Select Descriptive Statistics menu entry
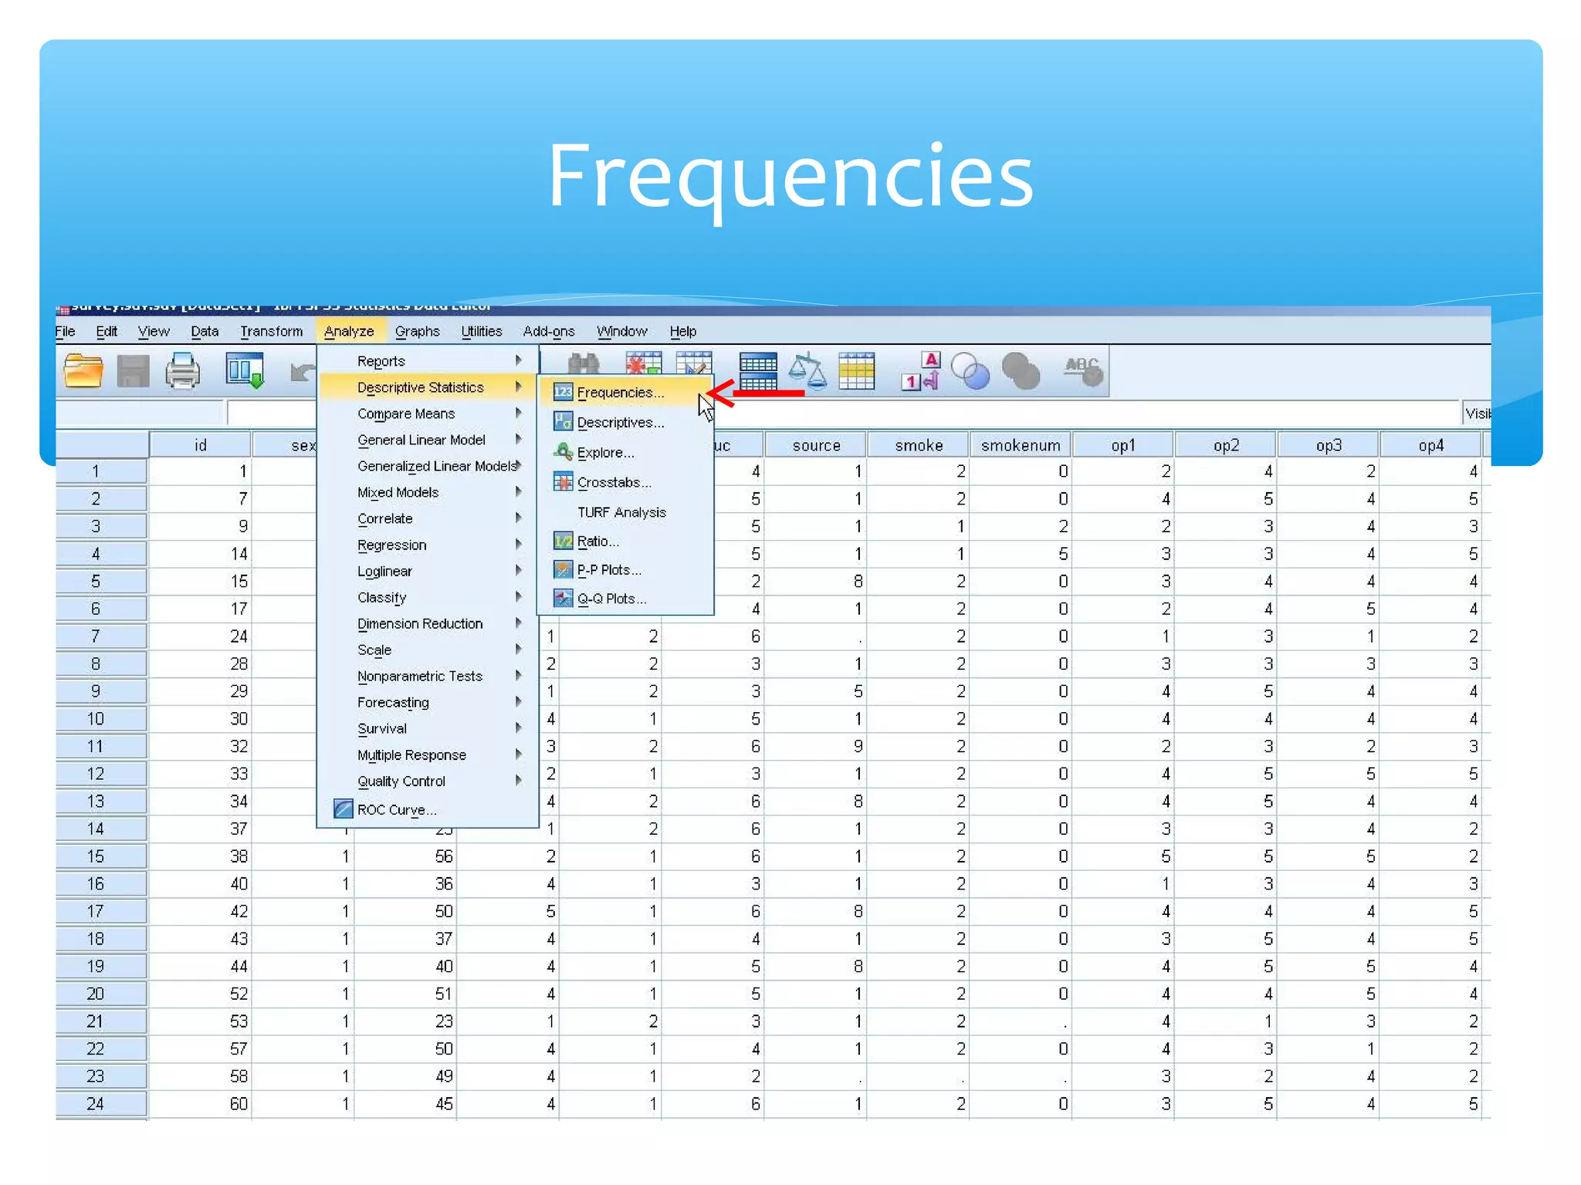The image size is (1581, 1185). tap(427, 387)
